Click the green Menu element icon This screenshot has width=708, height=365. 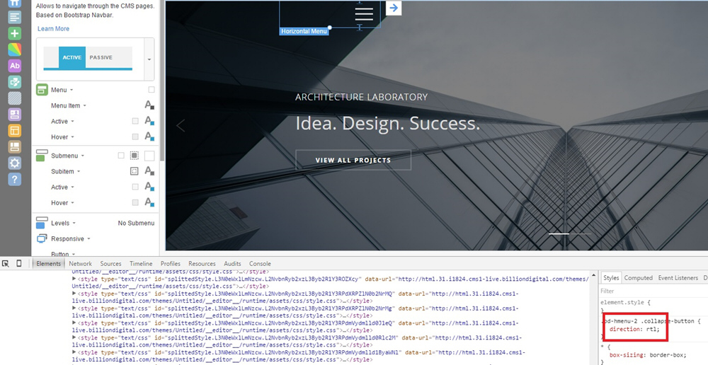42,90
